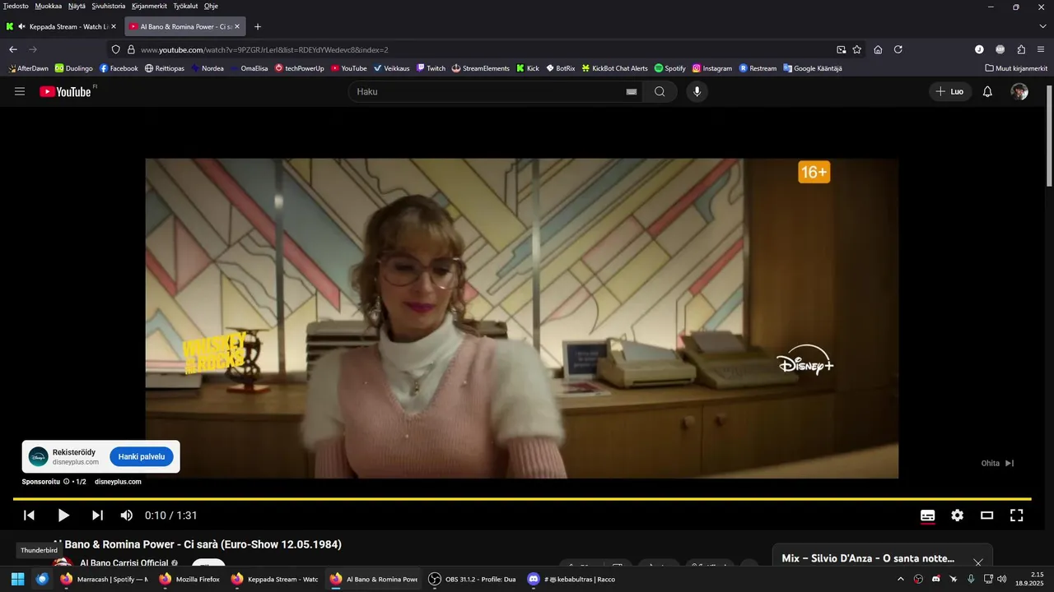Open picture-in-picture icon in the address bar
This screenshot has height=592, width=1054.
[x=841, y=49]
